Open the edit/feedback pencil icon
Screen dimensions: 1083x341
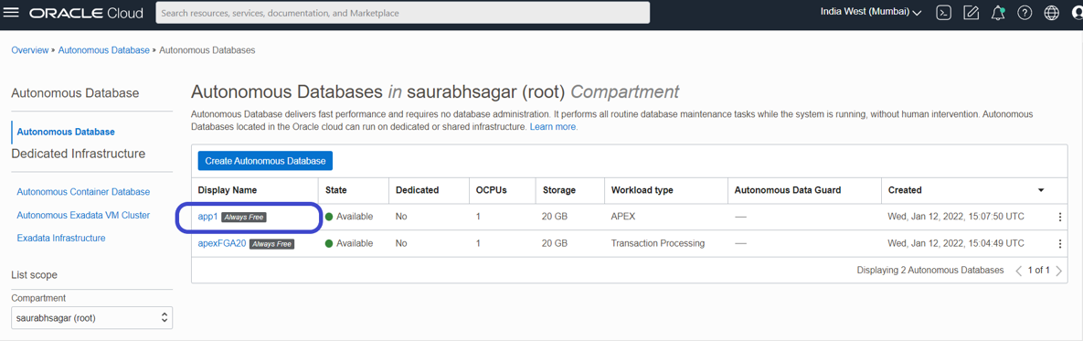(x=972, y=13)
